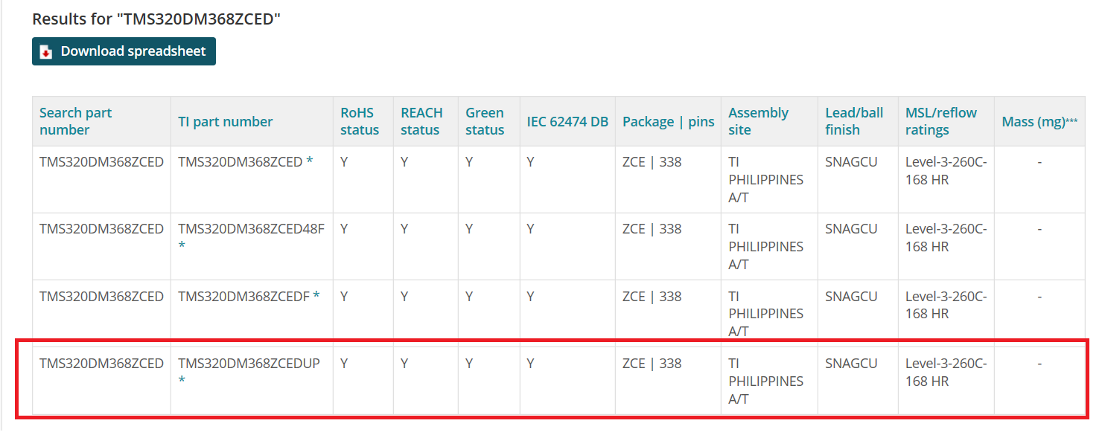This screenshot has width=1105, height=435.
Task: Click the RoHS status column header
Action: tap(360, 121)
